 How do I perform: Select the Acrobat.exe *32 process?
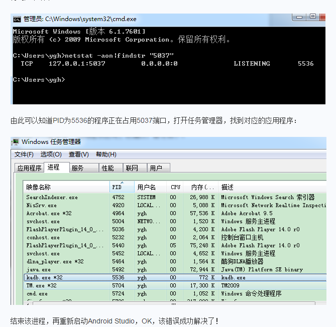[175, 213]
